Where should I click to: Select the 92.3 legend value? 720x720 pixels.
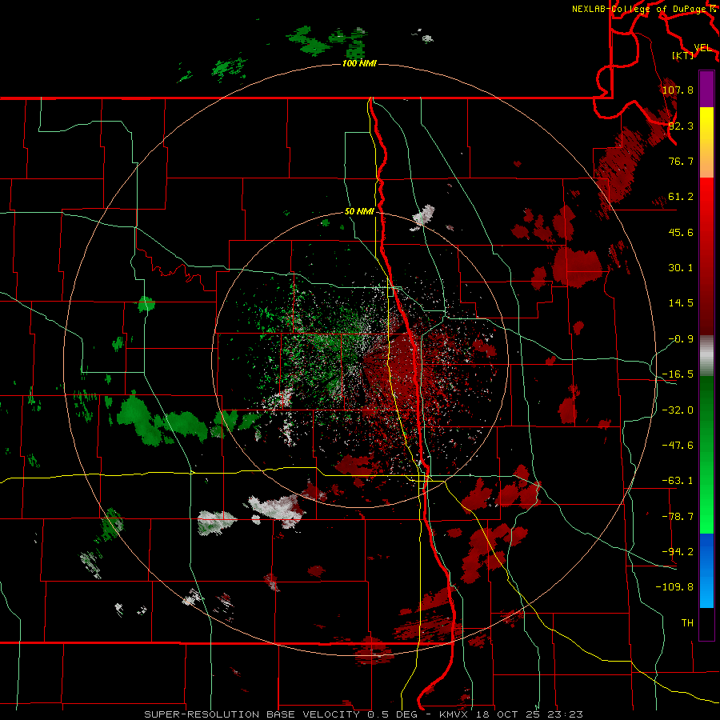681,126
